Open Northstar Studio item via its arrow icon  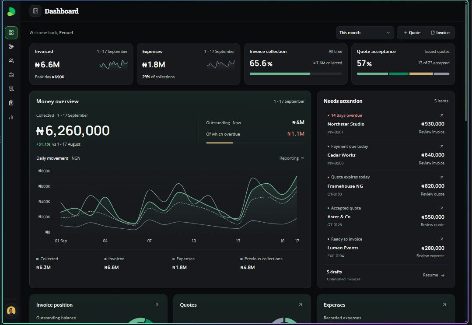441,115
